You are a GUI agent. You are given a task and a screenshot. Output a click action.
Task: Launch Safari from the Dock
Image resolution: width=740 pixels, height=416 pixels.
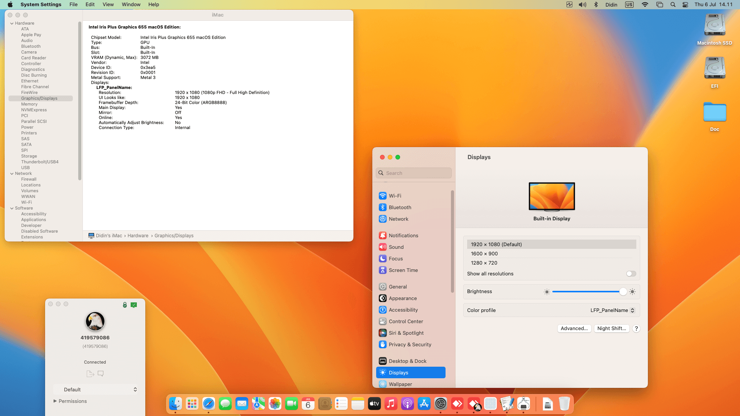tap(209, 404)
